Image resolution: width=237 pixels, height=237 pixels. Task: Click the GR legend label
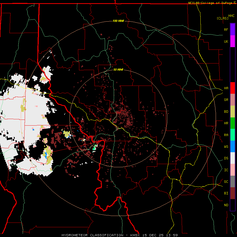tap(226, 100)
